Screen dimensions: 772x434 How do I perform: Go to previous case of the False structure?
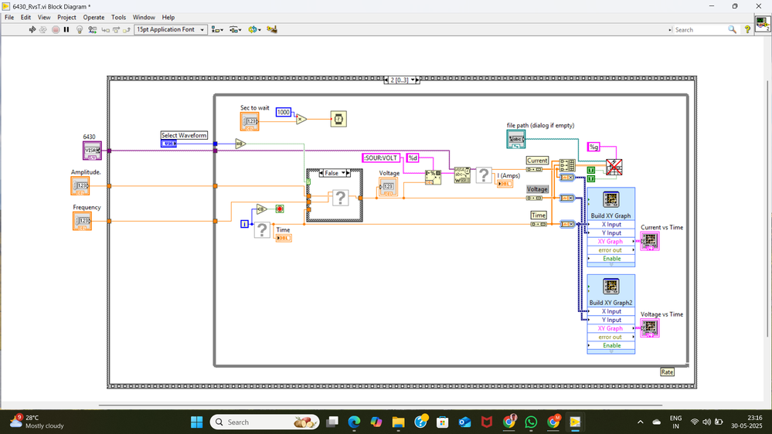click(321, 173)
